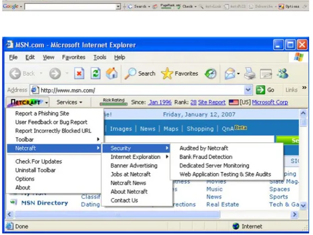Expand Links toolbar chevron

[x=304, y=87]
